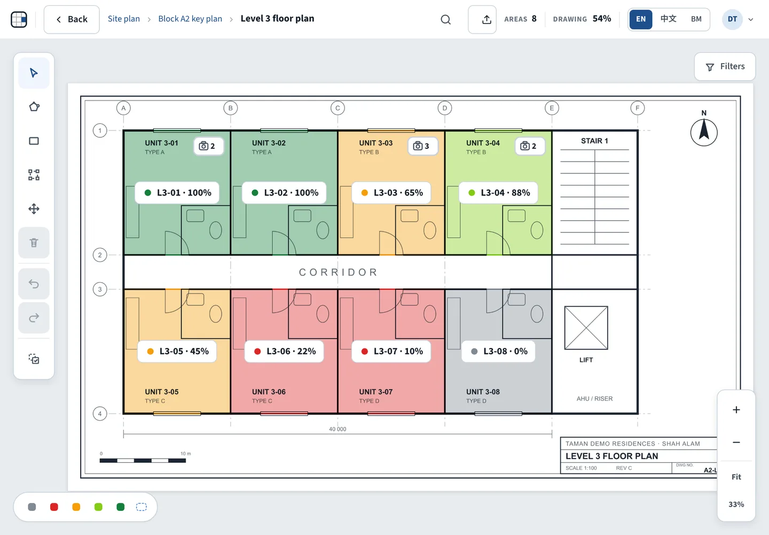The image size is (769, 535).
Task: Click the Fit zoom button
Action: pos(736,477)
